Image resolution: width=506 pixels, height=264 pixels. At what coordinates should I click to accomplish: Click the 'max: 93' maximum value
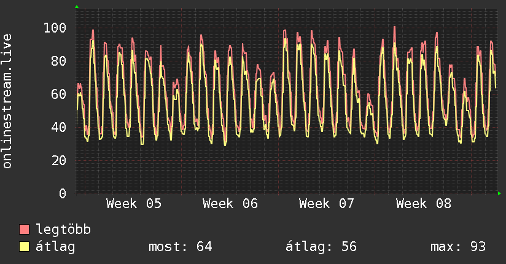[458, 247]
